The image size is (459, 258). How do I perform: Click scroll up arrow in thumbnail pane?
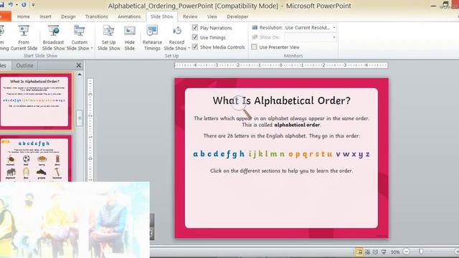click(80, 75)
